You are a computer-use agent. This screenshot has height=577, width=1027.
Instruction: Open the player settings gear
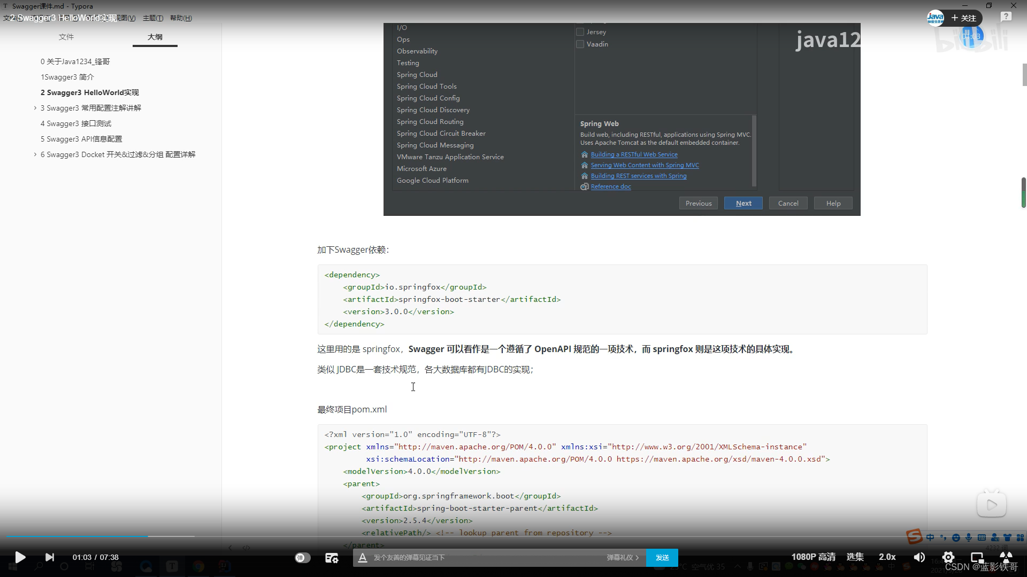(x=948, y=557)
